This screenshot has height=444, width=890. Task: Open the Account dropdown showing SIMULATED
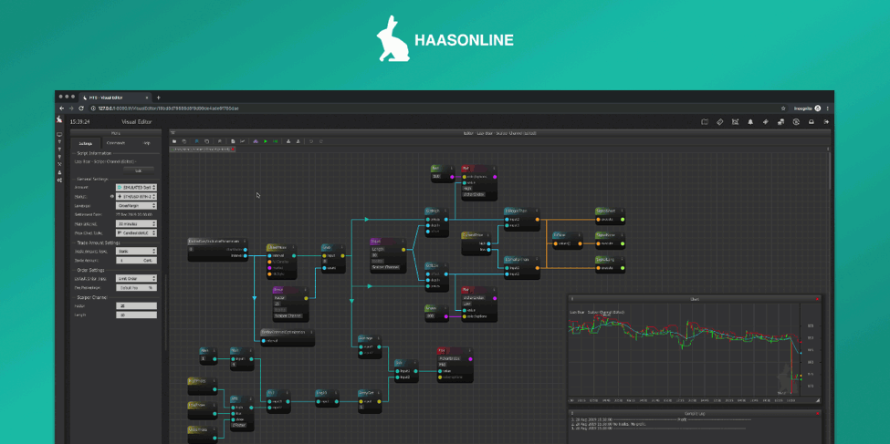coord(136,187)
